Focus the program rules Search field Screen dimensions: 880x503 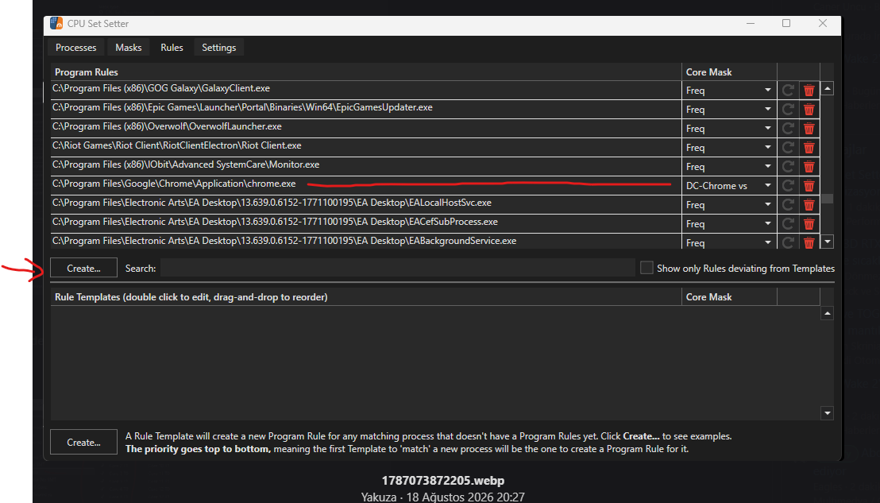click(x=397, y=268)
